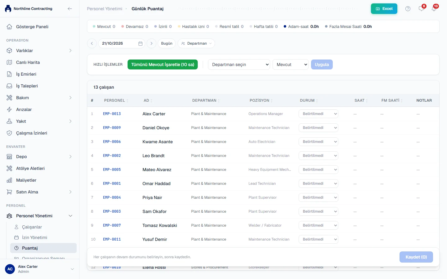Collapse the sidebar with arrow icon

(70, 9)
